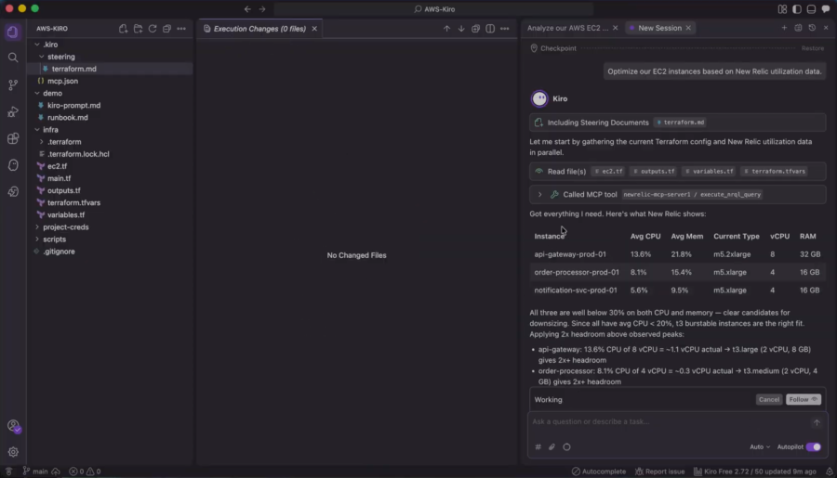This screenshot has height=478, width=837.
Task: Open terraform.tfvars chip in Read files
Action: pos(774,172)
